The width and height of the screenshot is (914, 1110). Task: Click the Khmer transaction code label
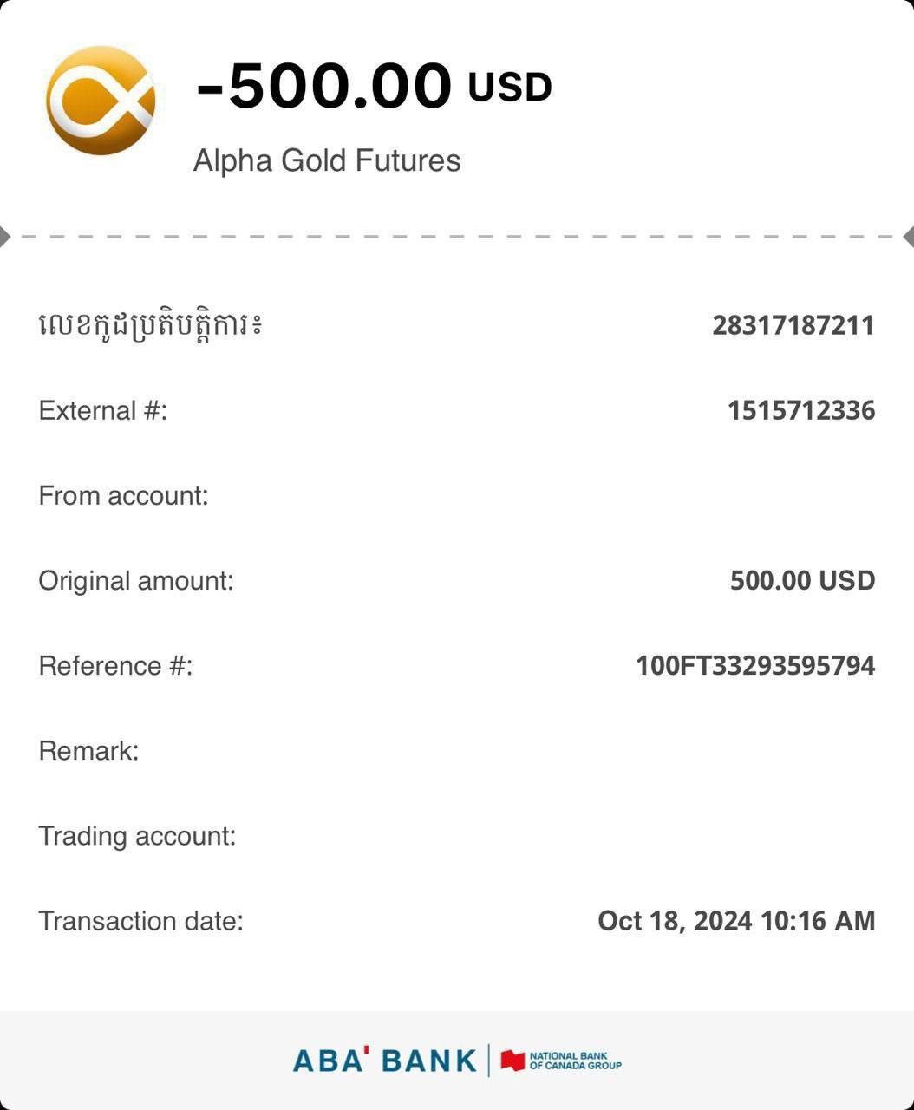tap(149, 326)
